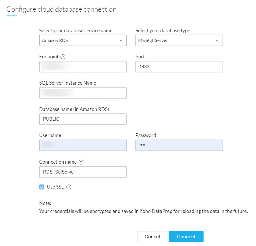Viewport: 256px width, 246px height.
Task: Click the help icon beside Use SSL
Action: (x=68, y=187)
